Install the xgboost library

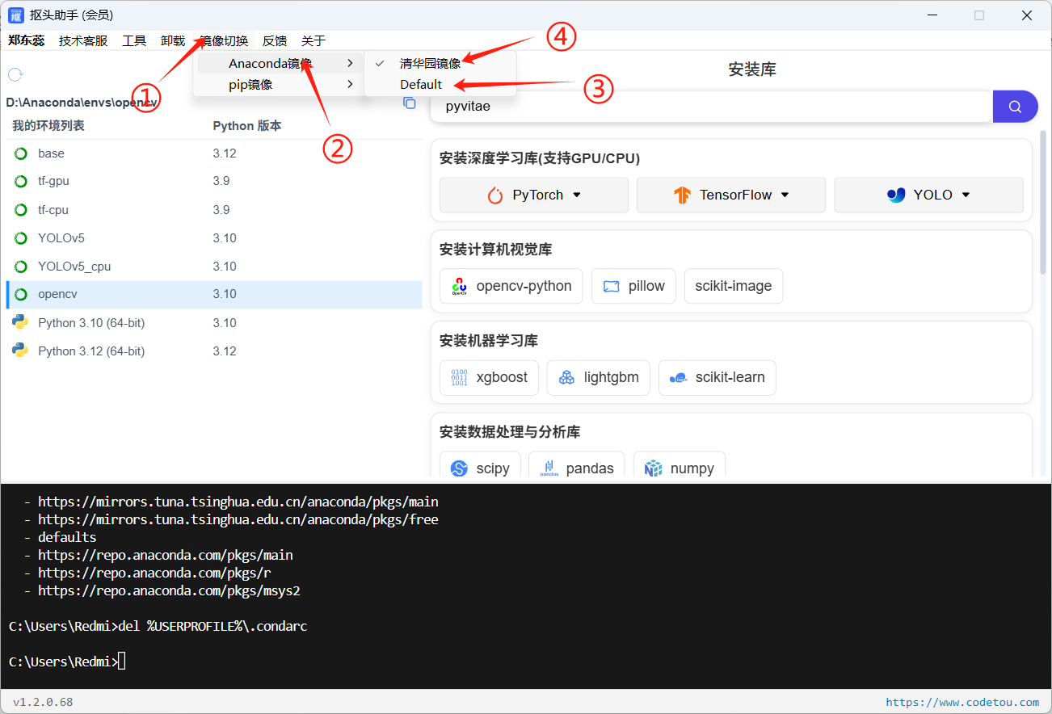pos(489,377)
